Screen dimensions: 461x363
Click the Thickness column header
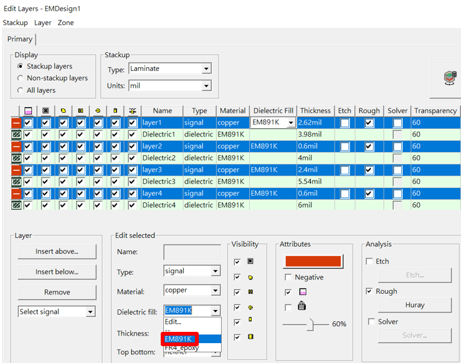click(x=315, y=111)
